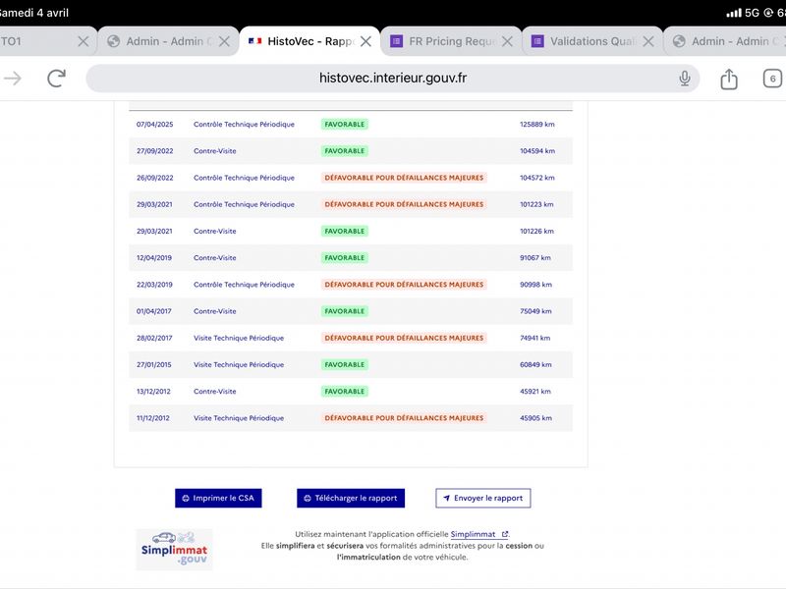Screen dimensions: 786x589
Task: Open the Simplimmat link
Action: tap(478, 534)
